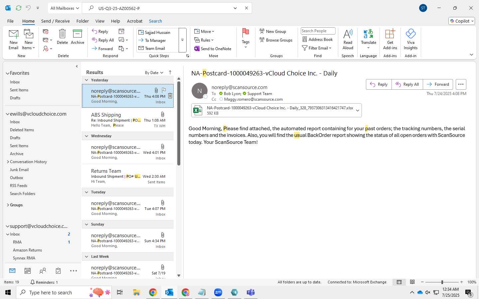Expand the Conversation History folder
The image size is (479, 299).
[8, 162]
